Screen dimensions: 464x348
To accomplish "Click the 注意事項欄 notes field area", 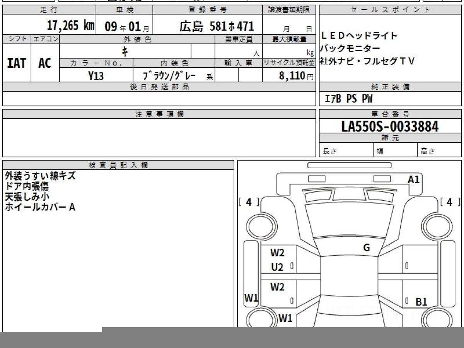I will [x=159, y=138].
